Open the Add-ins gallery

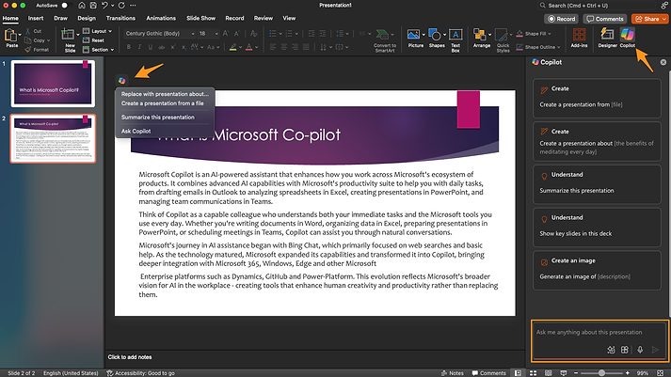579,38
